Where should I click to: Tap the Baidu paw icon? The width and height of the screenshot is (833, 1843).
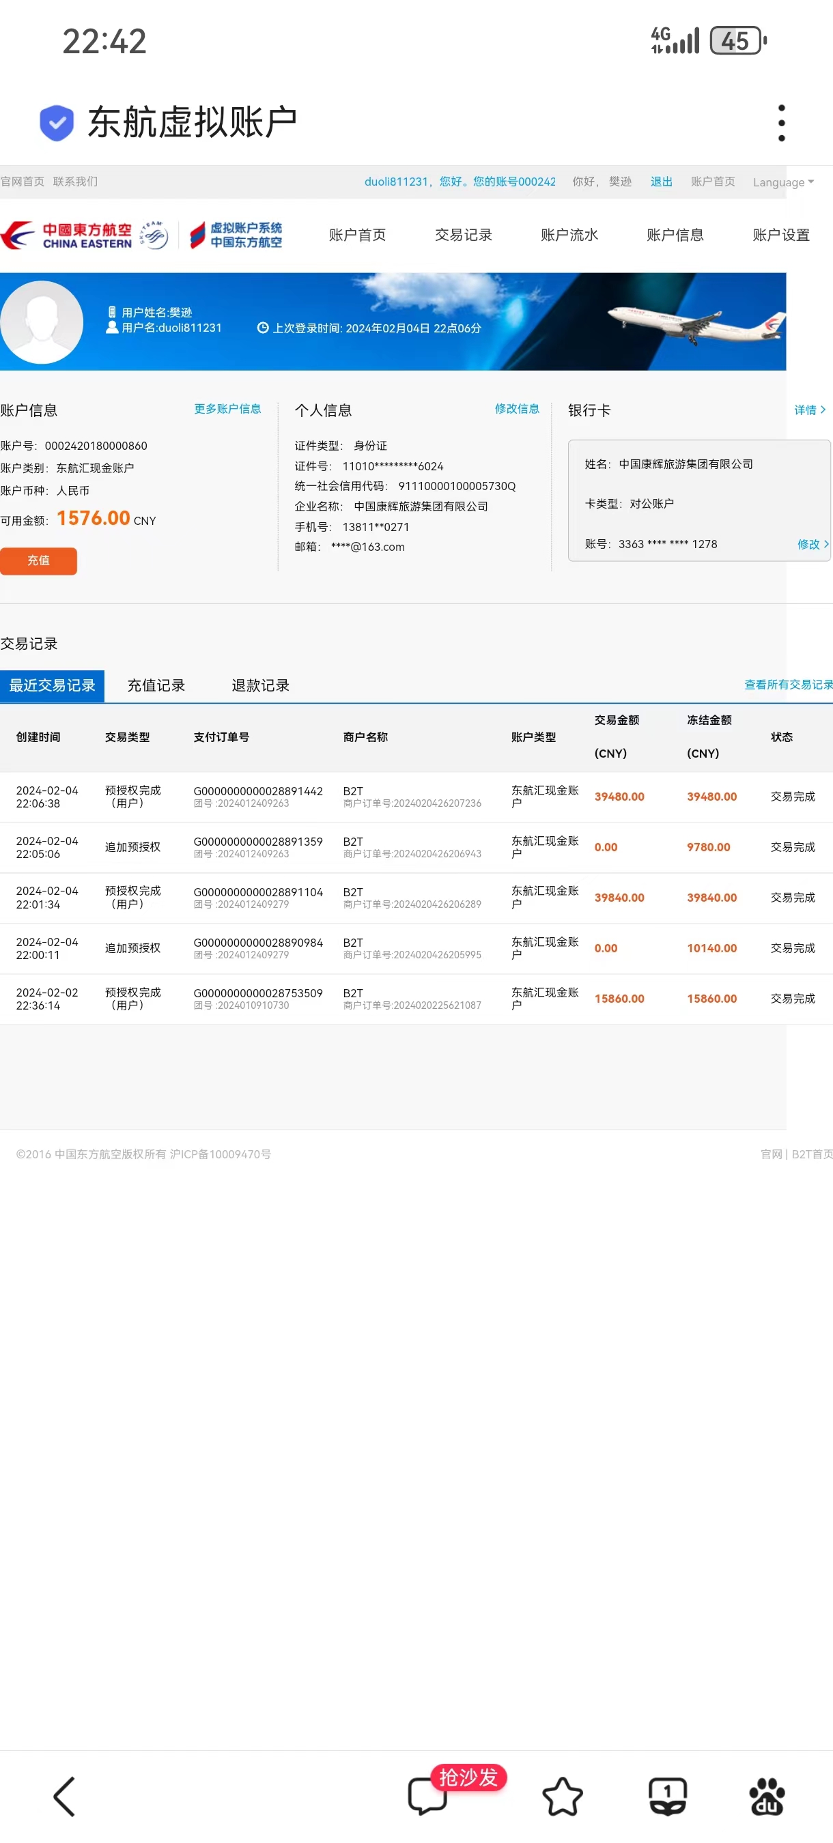767,1796
